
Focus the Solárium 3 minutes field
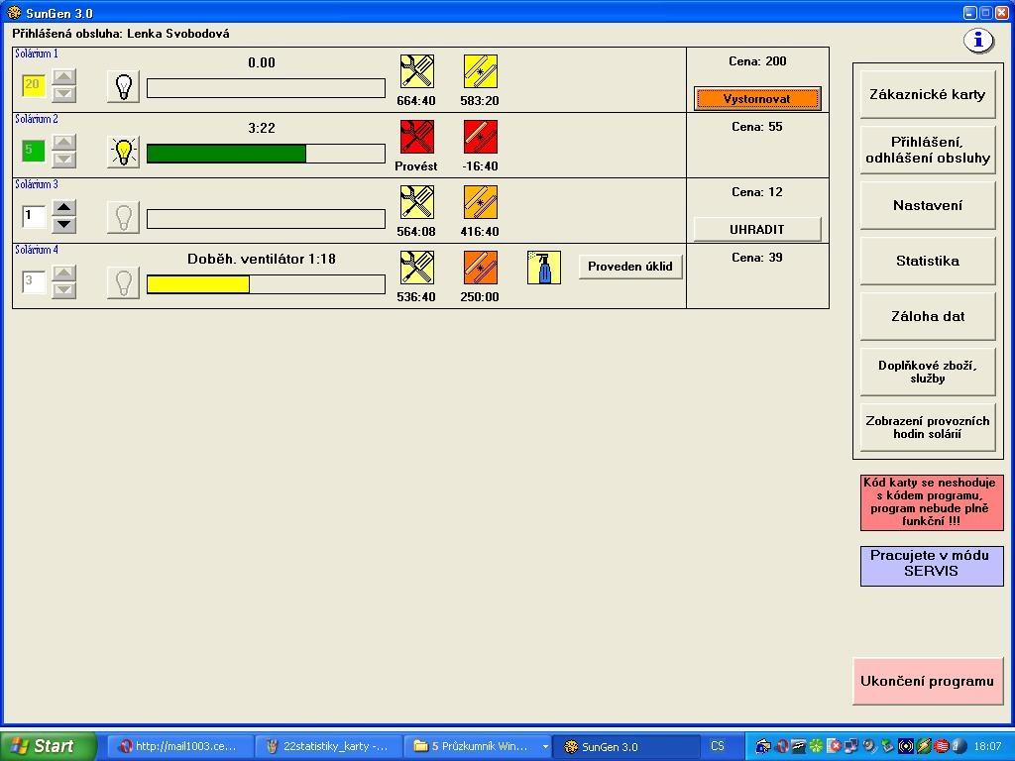[34, 215]
